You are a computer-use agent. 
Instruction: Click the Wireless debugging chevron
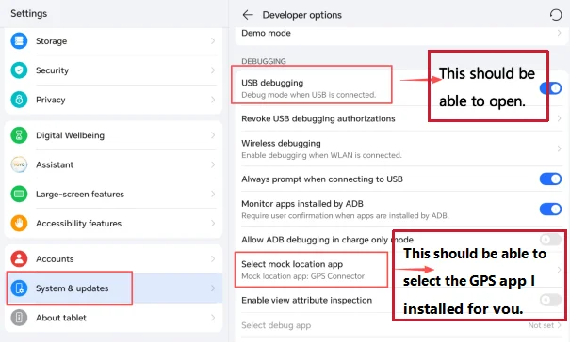(x=559, y=148)
